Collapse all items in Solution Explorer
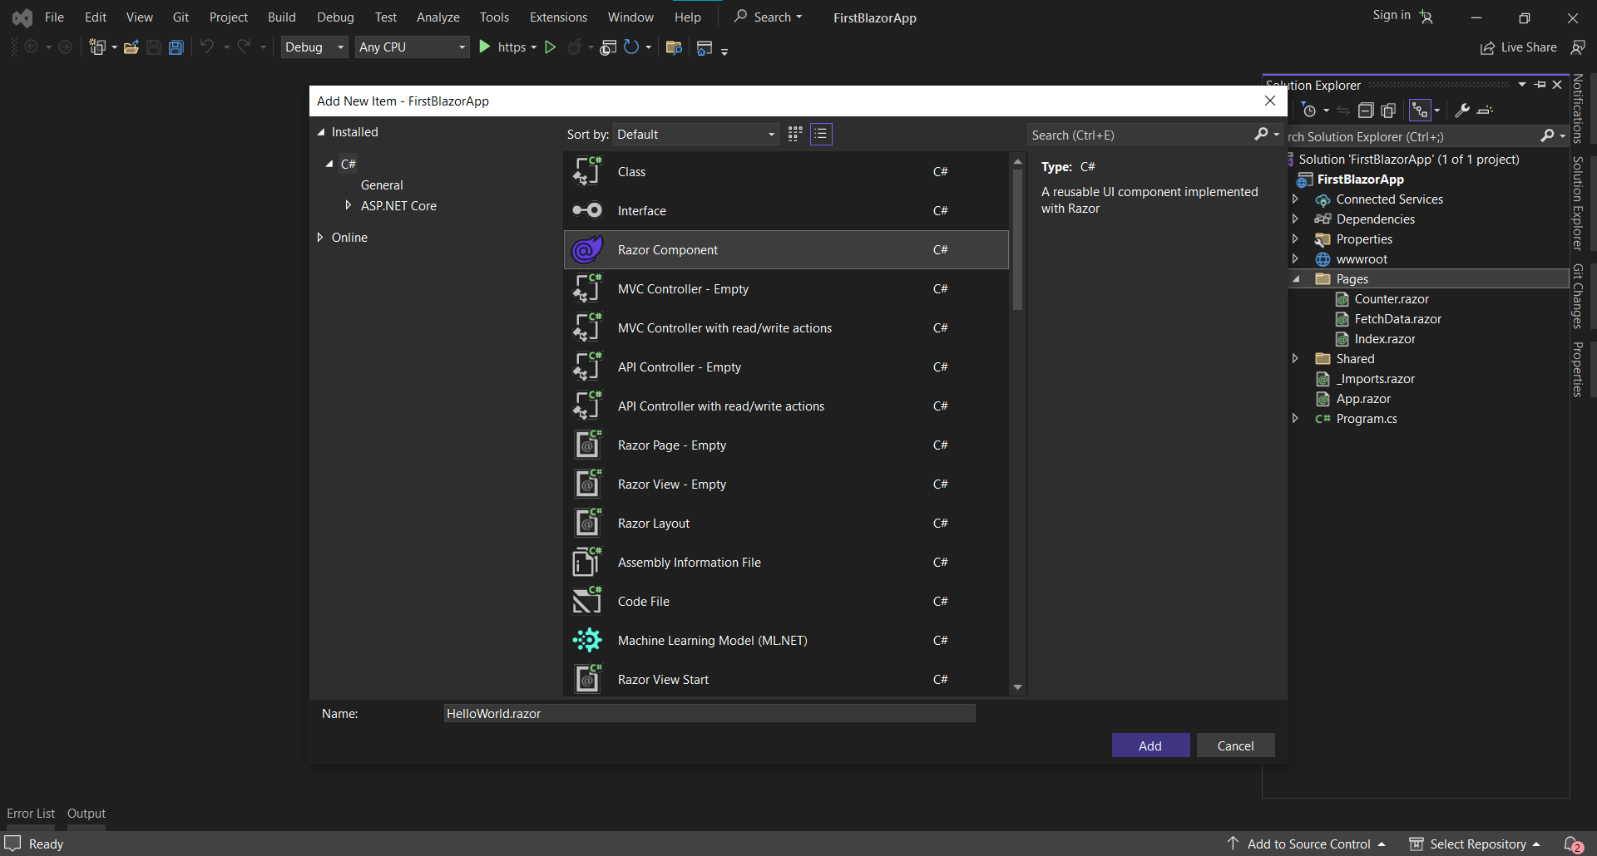 (x=1366, y=111)
